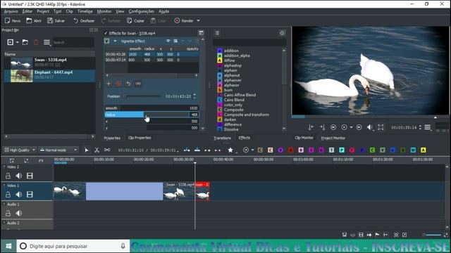Open the Monitor menu

[x=104, y=11]
